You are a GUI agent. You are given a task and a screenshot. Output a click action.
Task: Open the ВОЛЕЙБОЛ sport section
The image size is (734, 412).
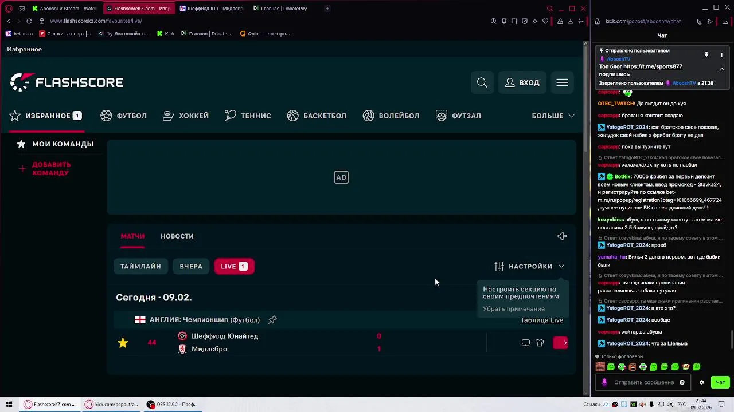(391, 116)
